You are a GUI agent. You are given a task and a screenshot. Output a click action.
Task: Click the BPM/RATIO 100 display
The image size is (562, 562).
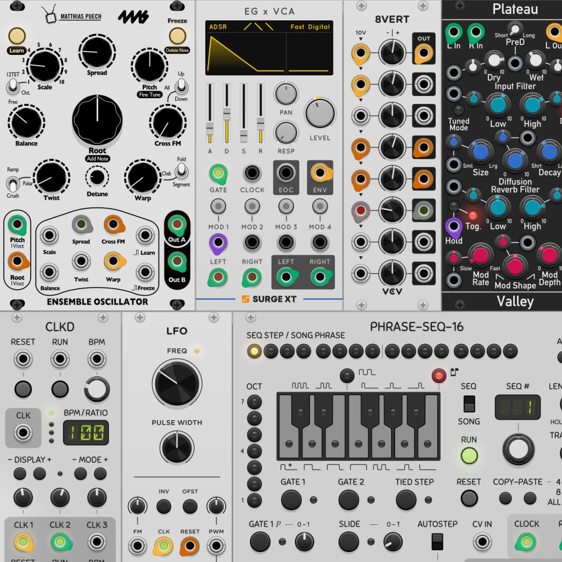[86, 432]
